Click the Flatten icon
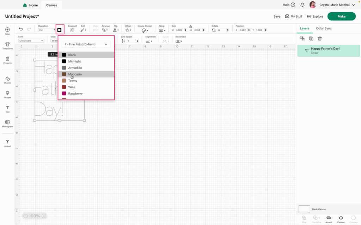Viewport: 361px width, 225px height. pyautogui.click(x=341, y=219)
